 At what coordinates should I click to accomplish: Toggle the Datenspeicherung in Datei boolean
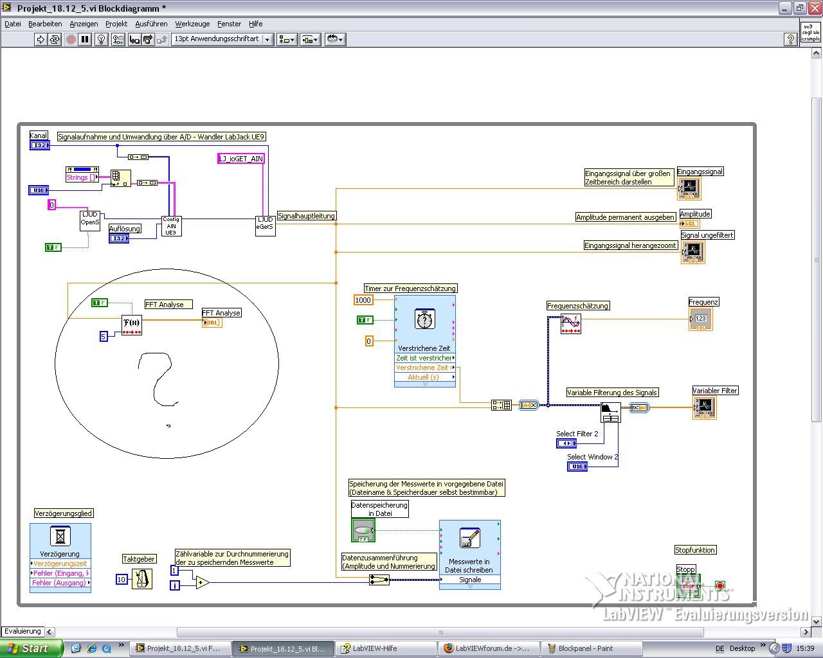(x=363, y=530)
